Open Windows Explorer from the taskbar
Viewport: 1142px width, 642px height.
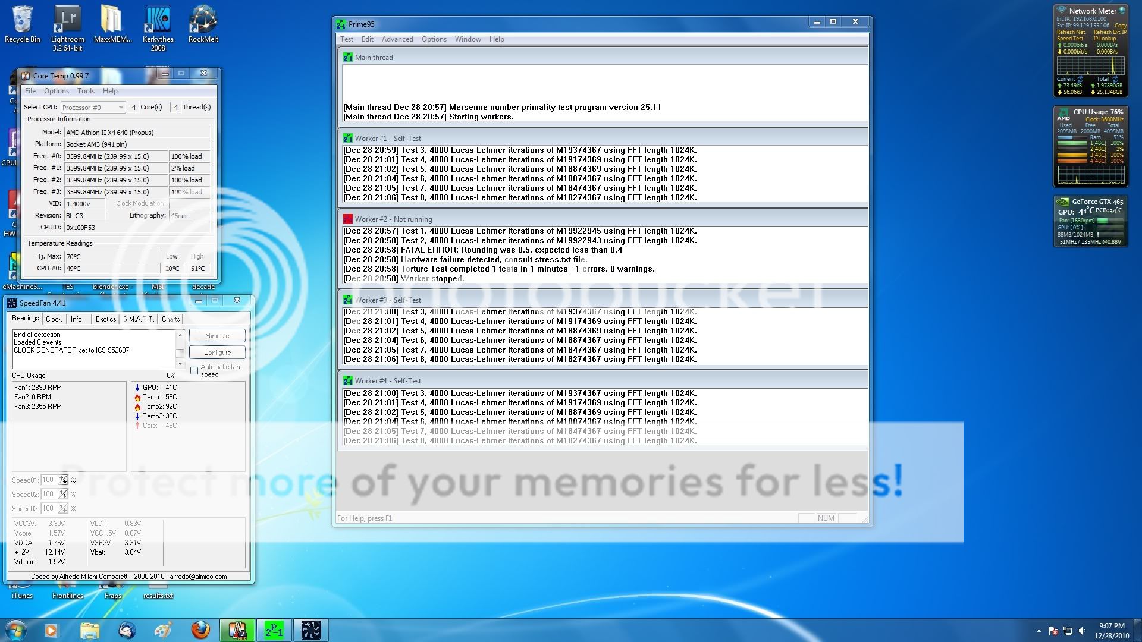89,630
